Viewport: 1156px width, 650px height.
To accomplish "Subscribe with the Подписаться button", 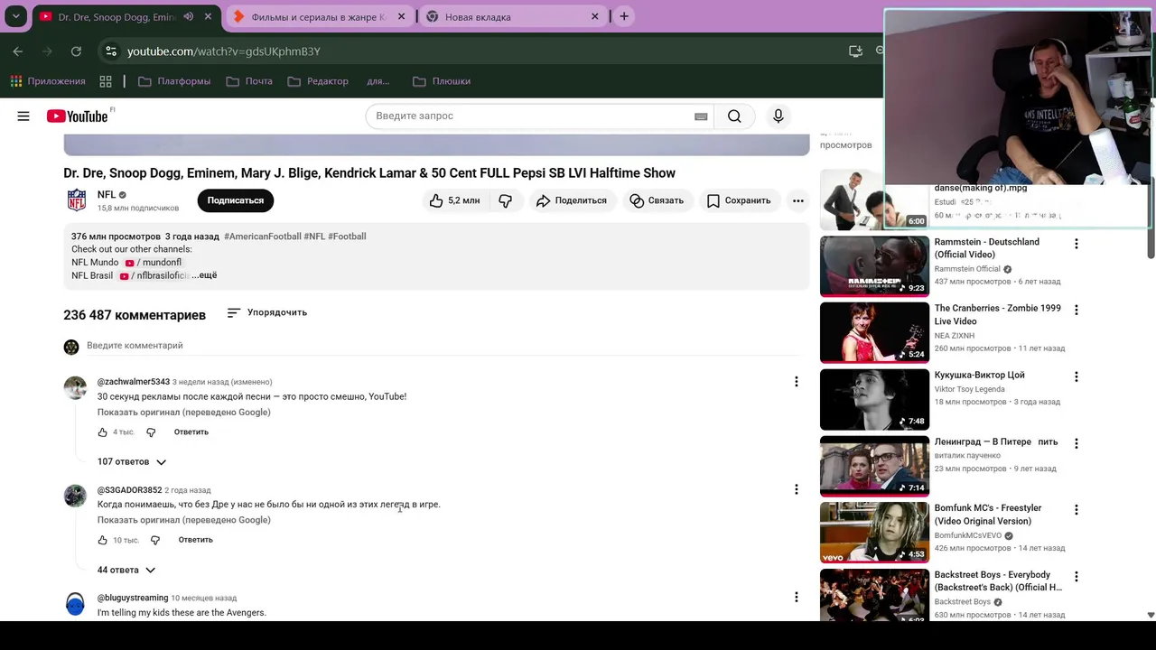I will [x=236, y=200].
